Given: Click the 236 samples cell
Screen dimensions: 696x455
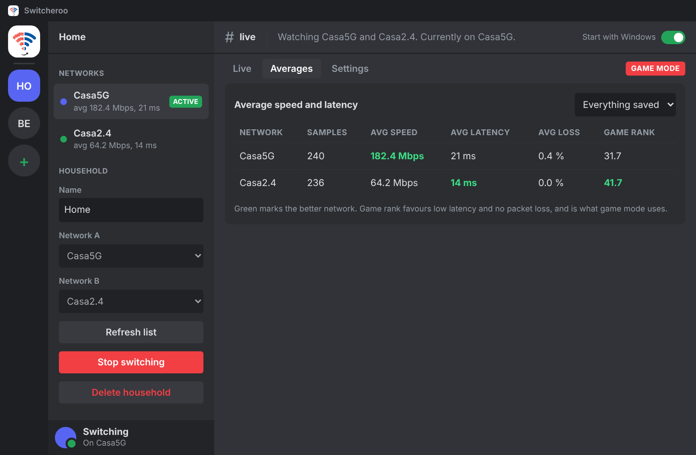Looking at the screenshot, I should (315, 183).
